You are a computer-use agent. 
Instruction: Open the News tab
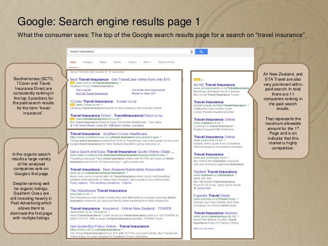(117, 62)
